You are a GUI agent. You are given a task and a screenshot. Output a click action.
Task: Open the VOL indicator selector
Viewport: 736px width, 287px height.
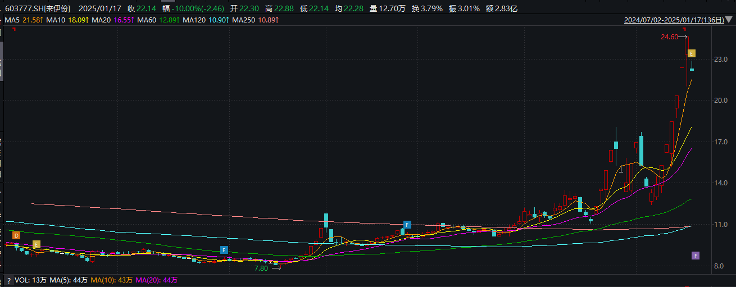tap(22, 280)
